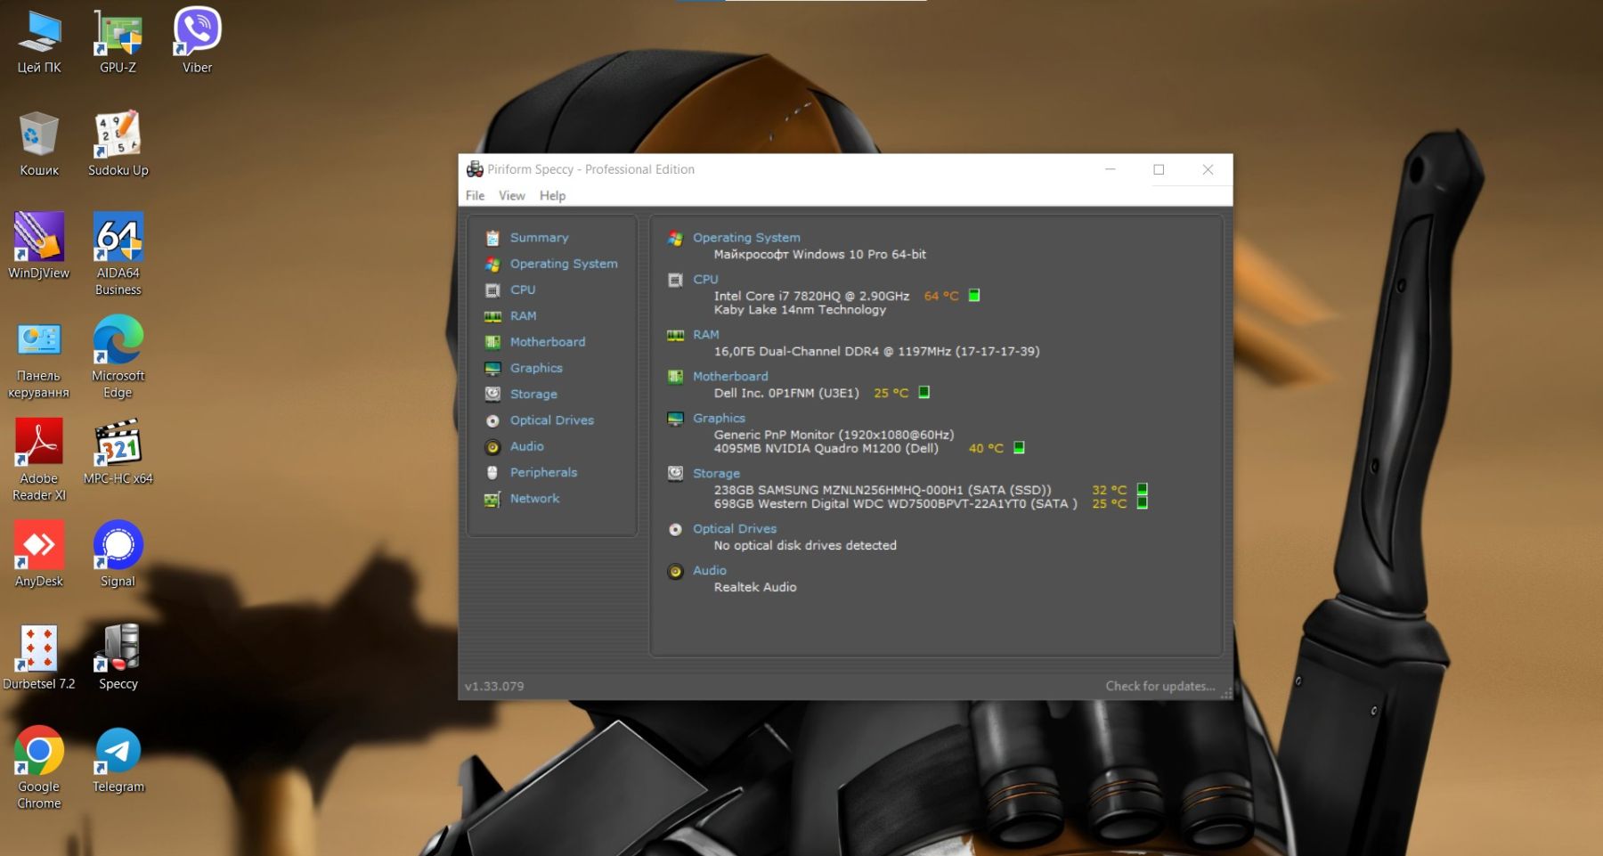Open the Help menu
The height and width of the screenshot is (856, 1603).
click(x=552, y=195)
